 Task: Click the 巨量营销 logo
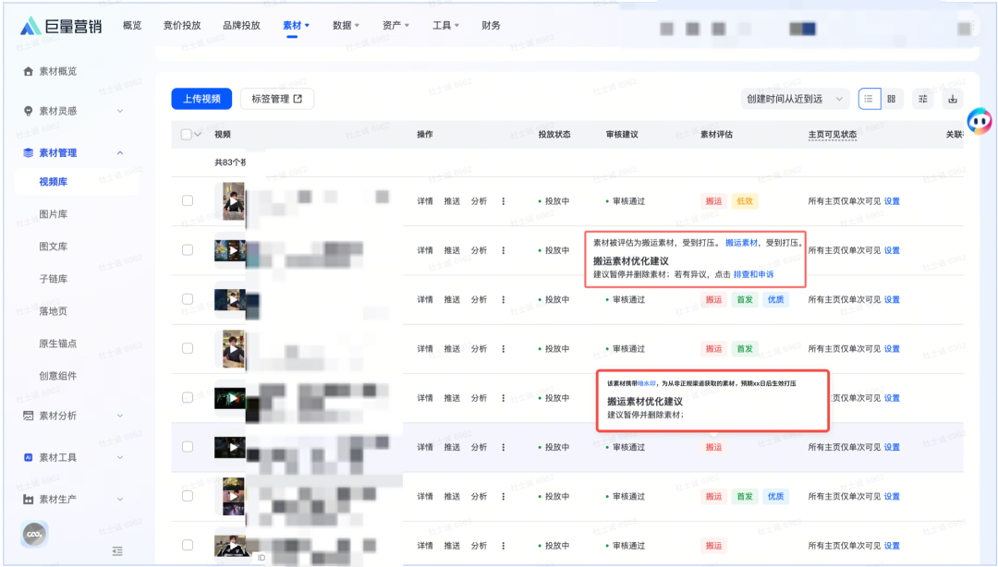pyautogui.click(x=61, y=26)
